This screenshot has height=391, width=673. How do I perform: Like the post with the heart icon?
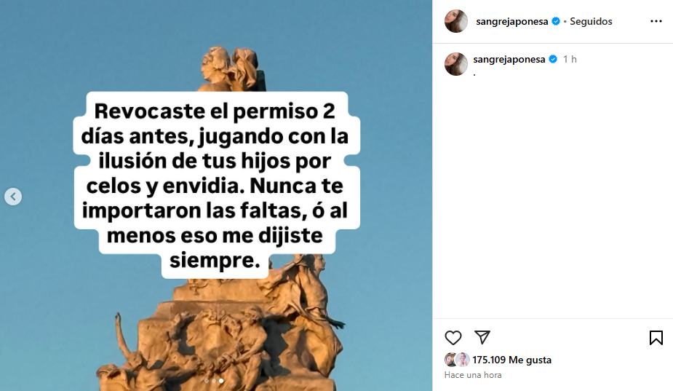click(453, 338)
